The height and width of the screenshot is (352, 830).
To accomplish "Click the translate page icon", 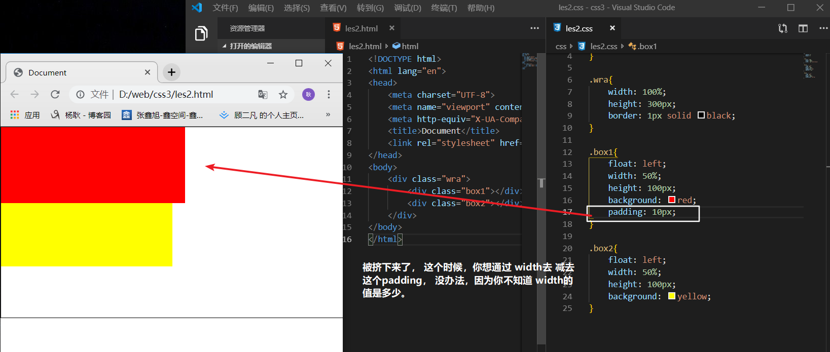I will coord(263,94).
